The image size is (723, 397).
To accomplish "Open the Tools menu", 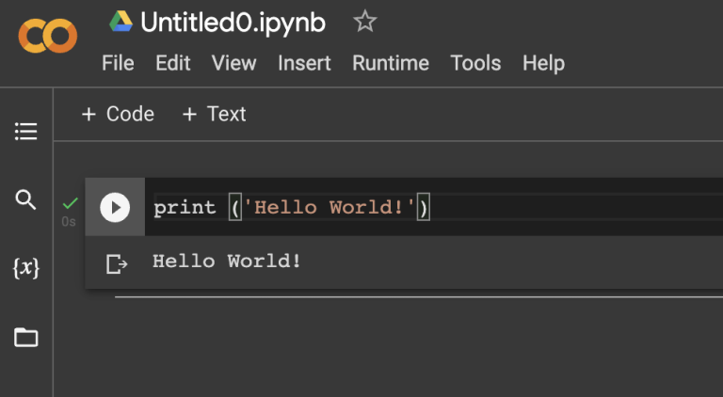I will click(x=475, y=63).
